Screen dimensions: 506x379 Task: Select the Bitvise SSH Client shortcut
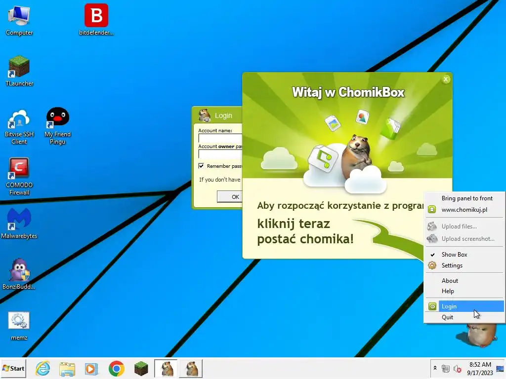tap(19, 127)
